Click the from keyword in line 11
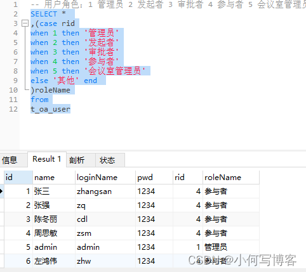This screenshot has width=306, height=272. [x=39, y=100]
